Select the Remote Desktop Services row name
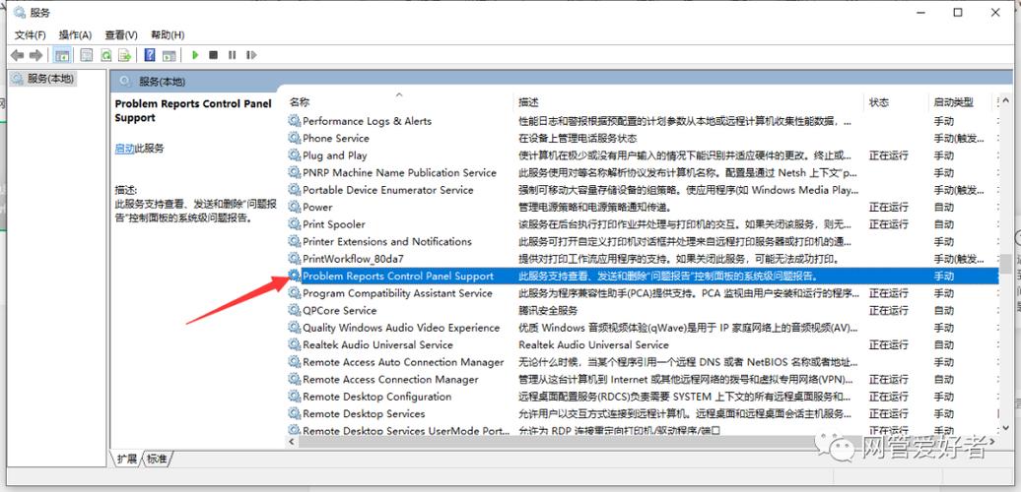The width and height of the screenshot is (1021, 492). [x=364, y=413]
